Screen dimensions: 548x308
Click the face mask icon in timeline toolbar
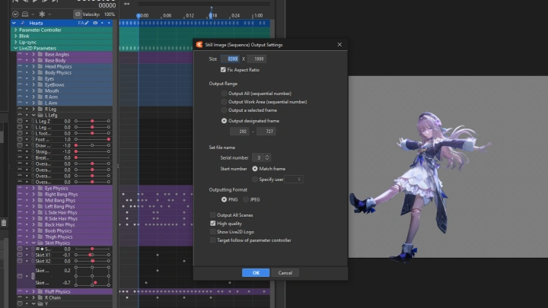click(25, 14)
